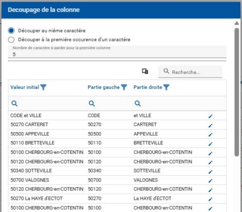The width and height of the screenshot is (242, 212).
Task: Select the CODE et VILLE row cell
Action: tap(26, 116)
